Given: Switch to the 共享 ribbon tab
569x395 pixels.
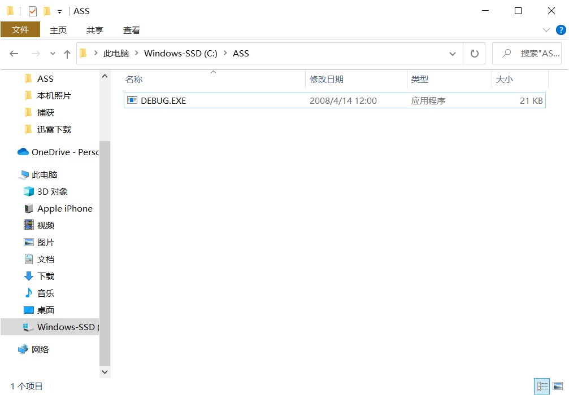Looking at the screenshot, I should pos(95,30).
